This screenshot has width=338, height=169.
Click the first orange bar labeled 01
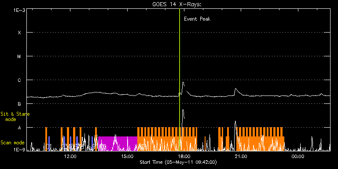click(x=46, y=139)
